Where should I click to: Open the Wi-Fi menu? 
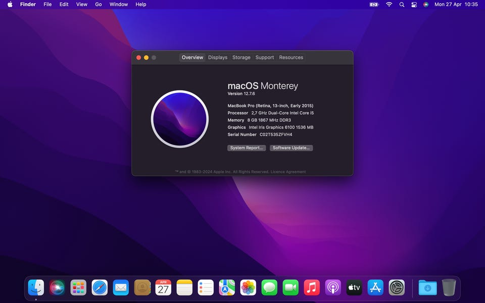click(389, 5)
